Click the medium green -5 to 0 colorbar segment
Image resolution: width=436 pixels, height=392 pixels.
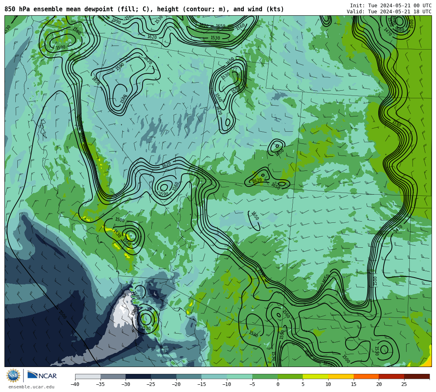(265, 376)
